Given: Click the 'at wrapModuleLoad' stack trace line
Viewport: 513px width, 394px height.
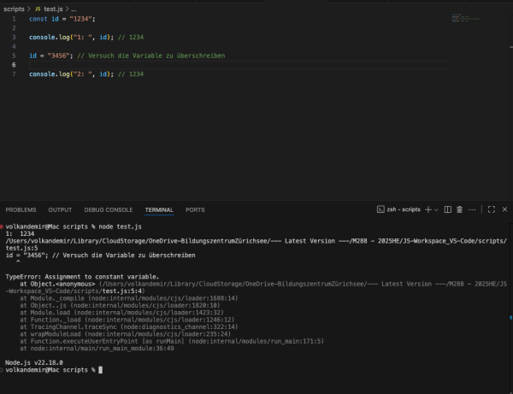Looking at the screenshot, I should (x=126, y=334).
